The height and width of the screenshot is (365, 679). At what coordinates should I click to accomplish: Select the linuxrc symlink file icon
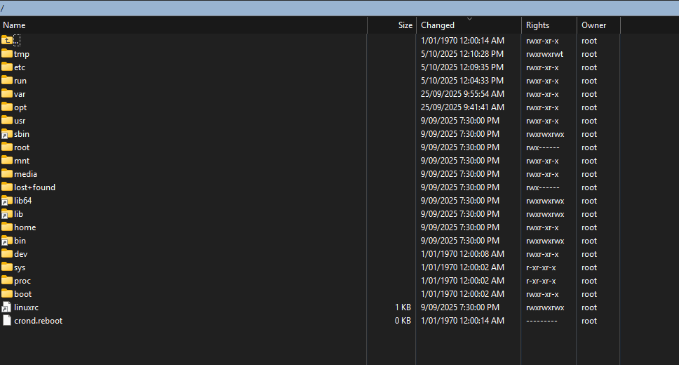pyautogui.click(x=7, y=307)
